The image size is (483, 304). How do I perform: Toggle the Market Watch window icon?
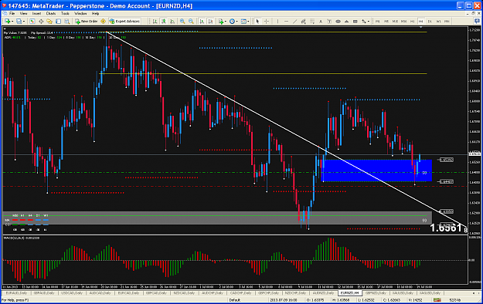(x=32, y=22)
